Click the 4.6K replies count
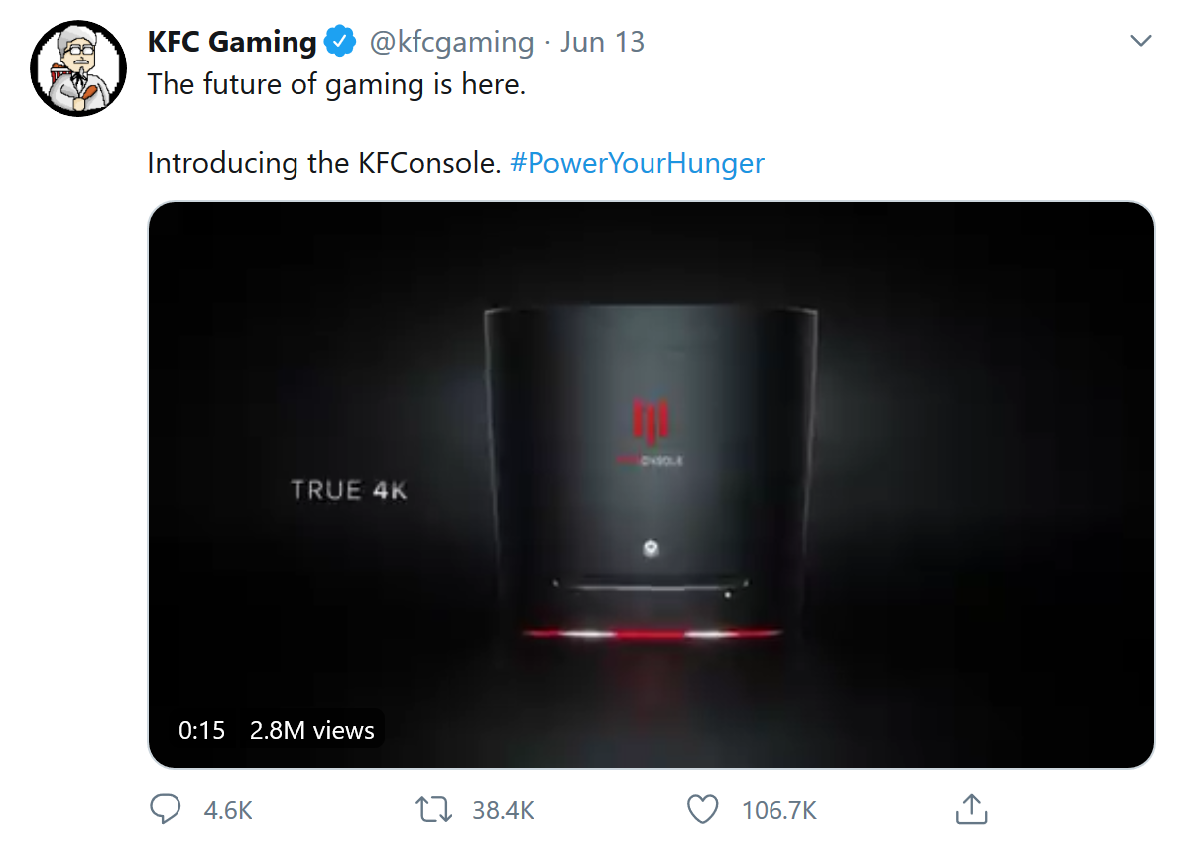 click(228, 811)
